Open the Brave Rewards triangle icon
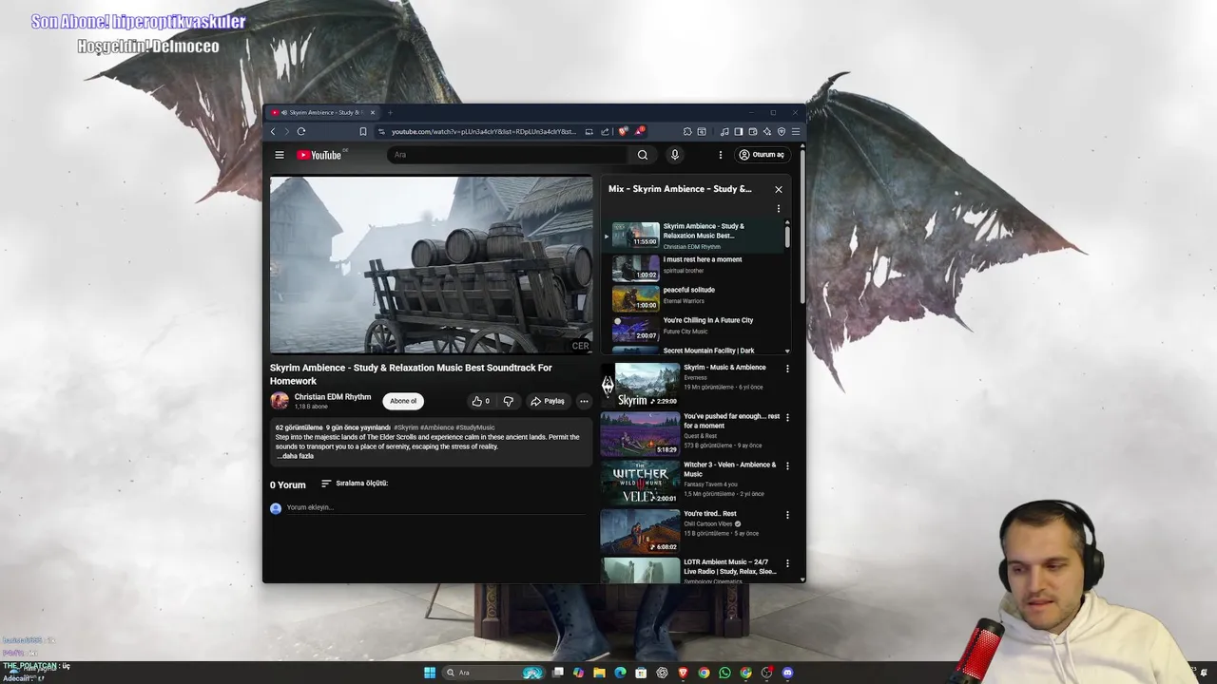Screen dimensions: 1217x684 pos(639,132)
